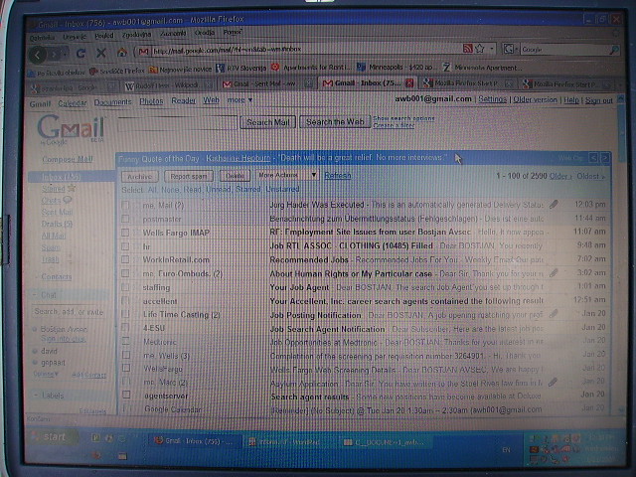Open More Actions dropdown
636x477 pixels.
click(287, 175)
